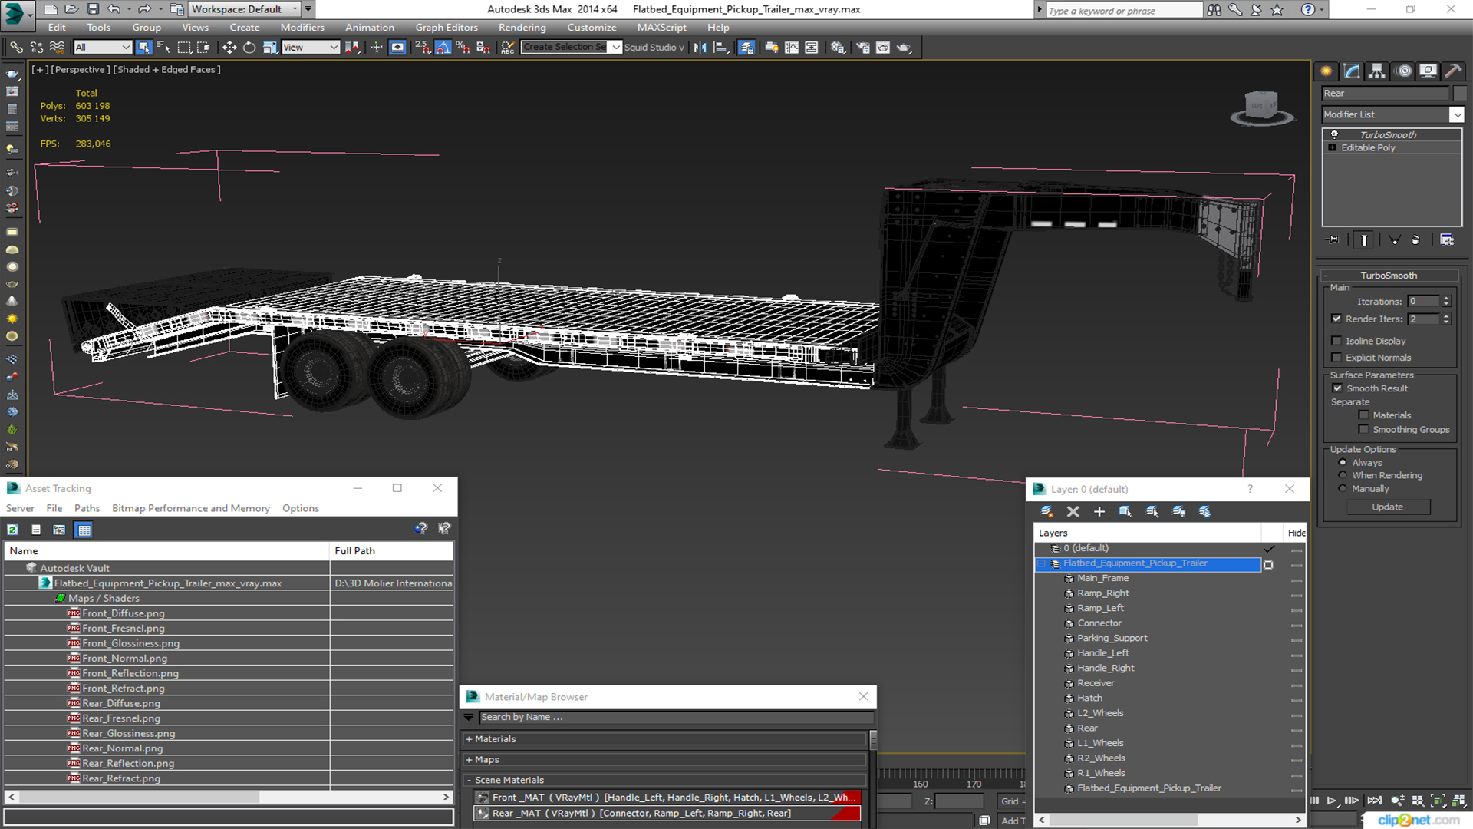
Task: Open Render Setup from toolbar
Action: click(863, 48)
